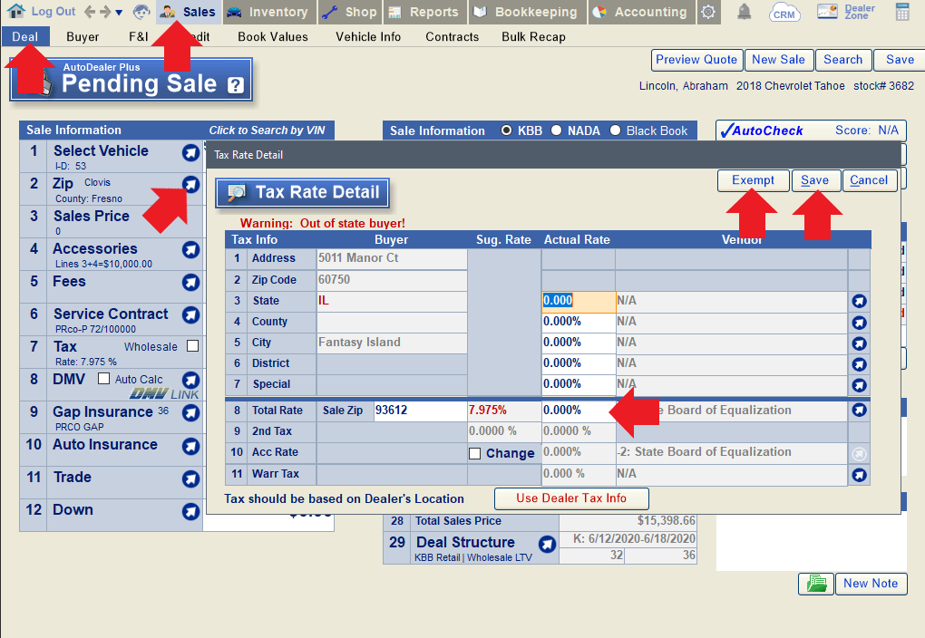Cancel the Tax Rate Detail dialog
The image size is (925, 638).
click(x=869, y=180)
